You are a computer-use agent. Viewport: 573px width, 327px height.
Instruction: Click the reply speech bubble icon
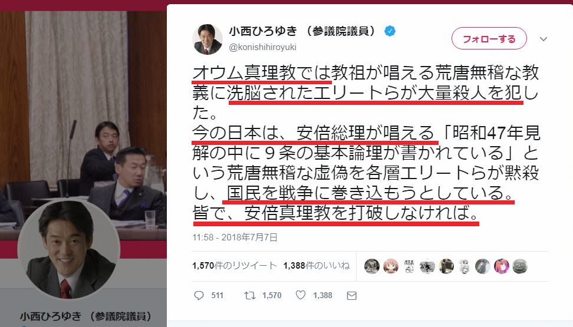pyautogui.click(x=199, y=295)
